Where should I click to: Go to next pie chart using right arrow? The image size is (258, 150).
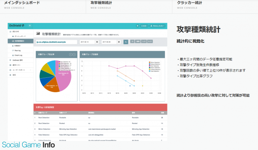pos(74,54)
